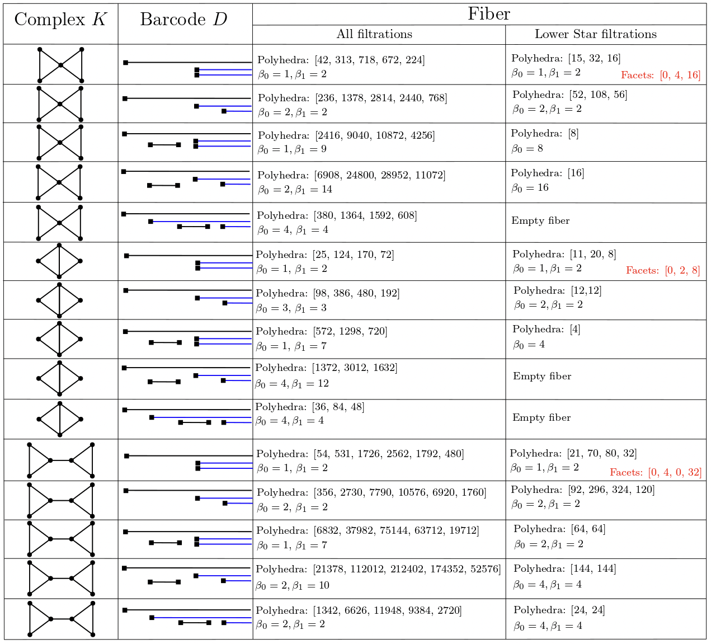Click the lone Betti number β0 = 8

click(527, 149)
